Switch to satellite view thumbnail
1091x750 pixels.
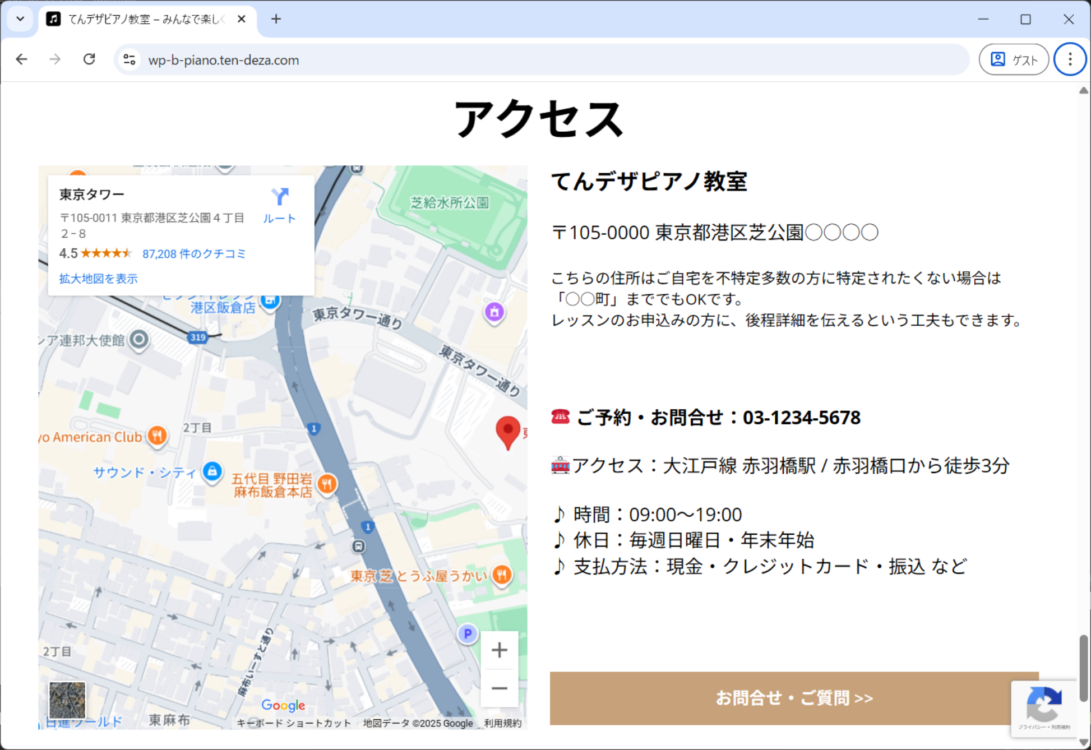pyautogui.click(x=67, y=700)
